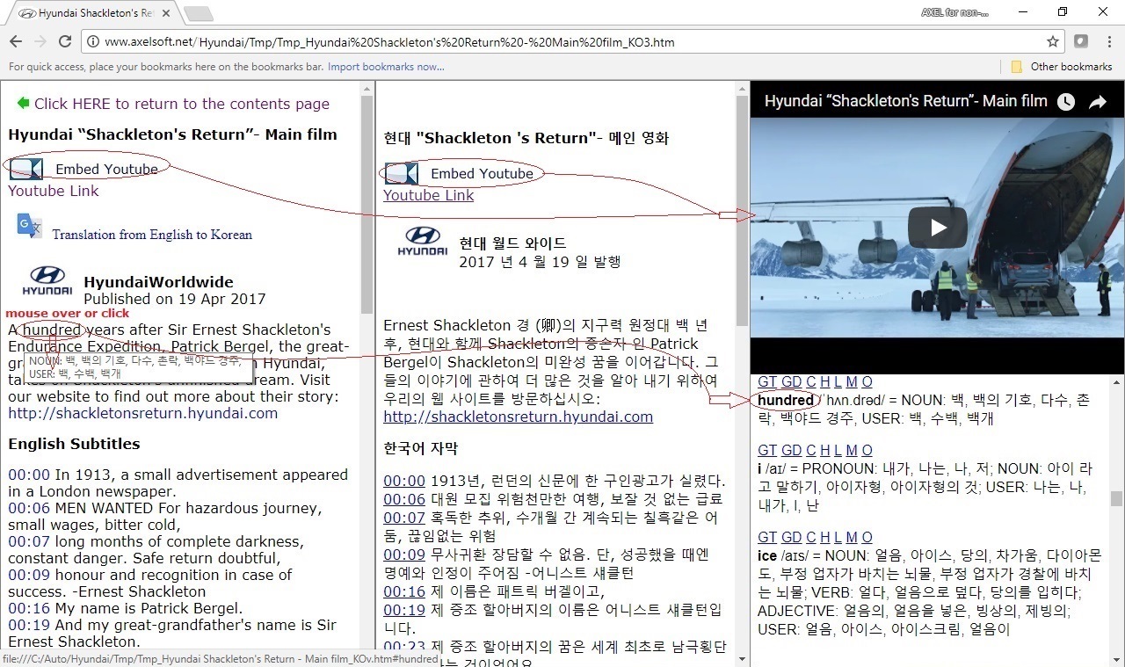
Task: Click GT link above hundred entry
Action: point(767,381)
